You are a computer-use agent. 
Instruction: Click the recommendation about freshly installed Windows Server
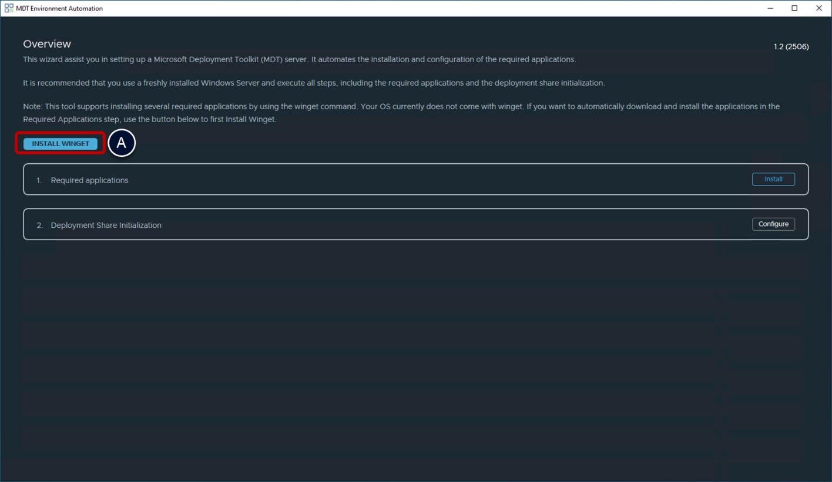point(313,83)
